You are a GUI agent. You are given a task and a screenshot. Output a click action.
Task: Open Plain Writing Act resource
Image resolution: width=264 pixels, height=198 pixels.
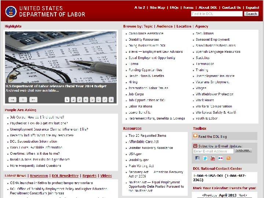141,166
